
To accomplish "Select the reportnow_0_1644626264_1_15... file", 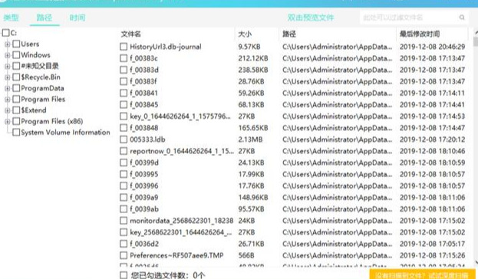I will tap(182, 151).
